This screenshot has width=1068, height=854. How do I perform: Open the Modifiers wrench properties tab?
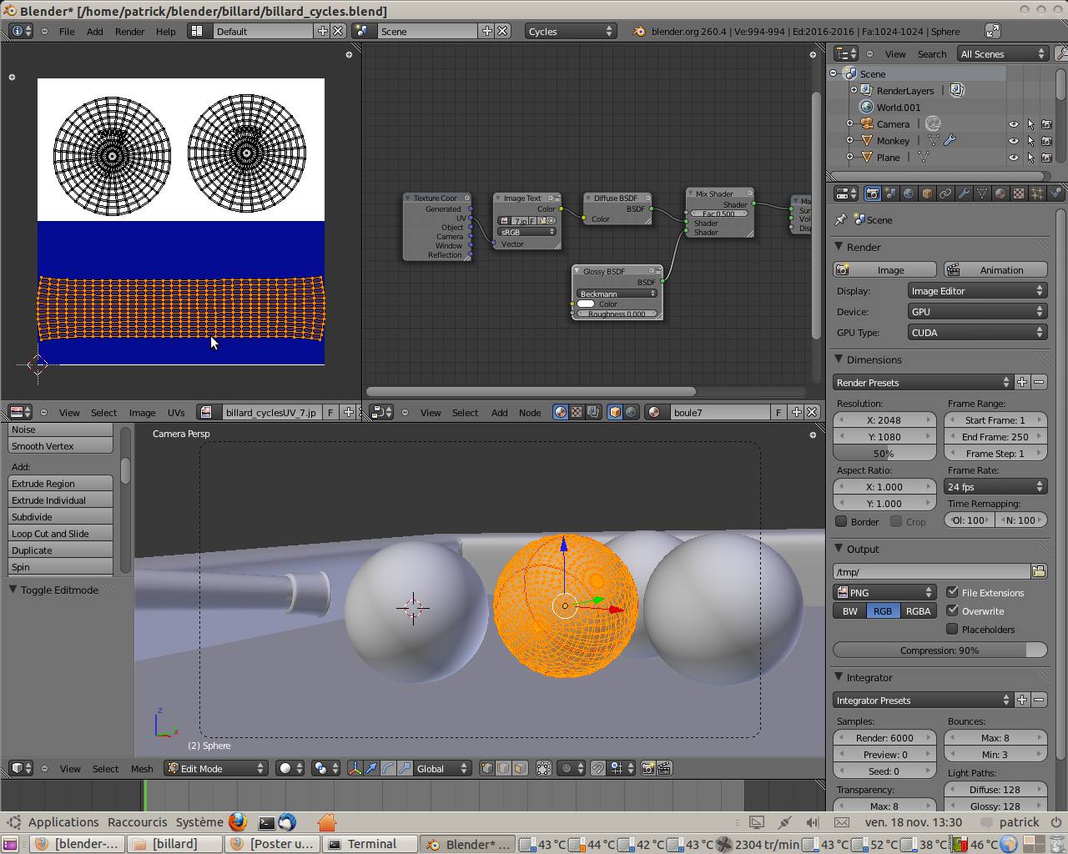[964, 193]
